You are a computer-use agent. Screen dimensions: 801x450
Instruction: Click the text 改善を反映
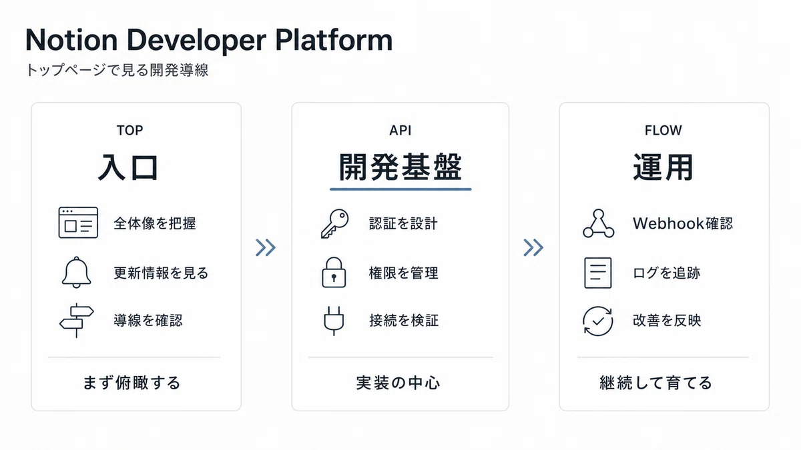(667, 321)
